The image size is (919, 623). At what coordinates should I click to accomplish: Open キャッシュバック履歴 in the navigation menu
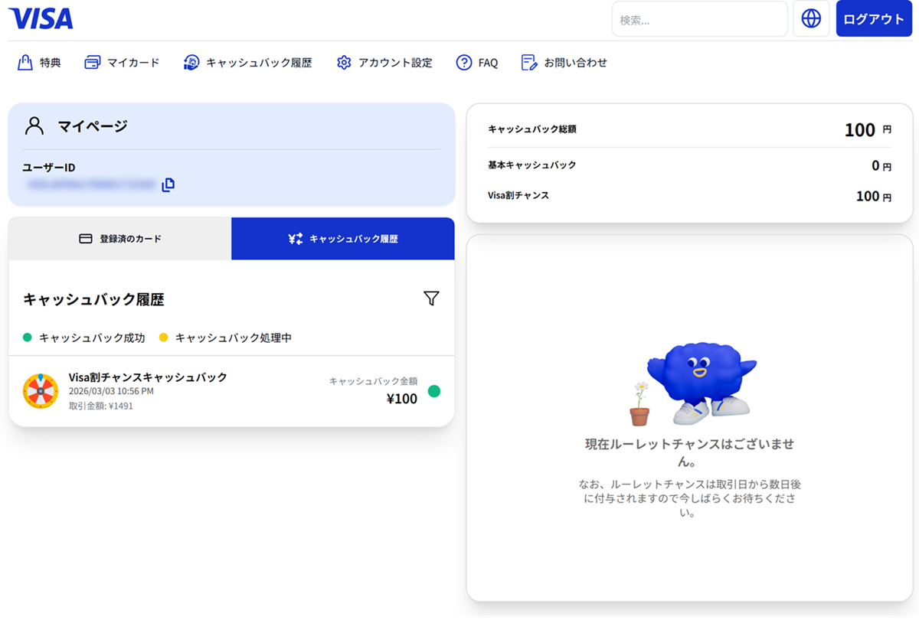259,63
